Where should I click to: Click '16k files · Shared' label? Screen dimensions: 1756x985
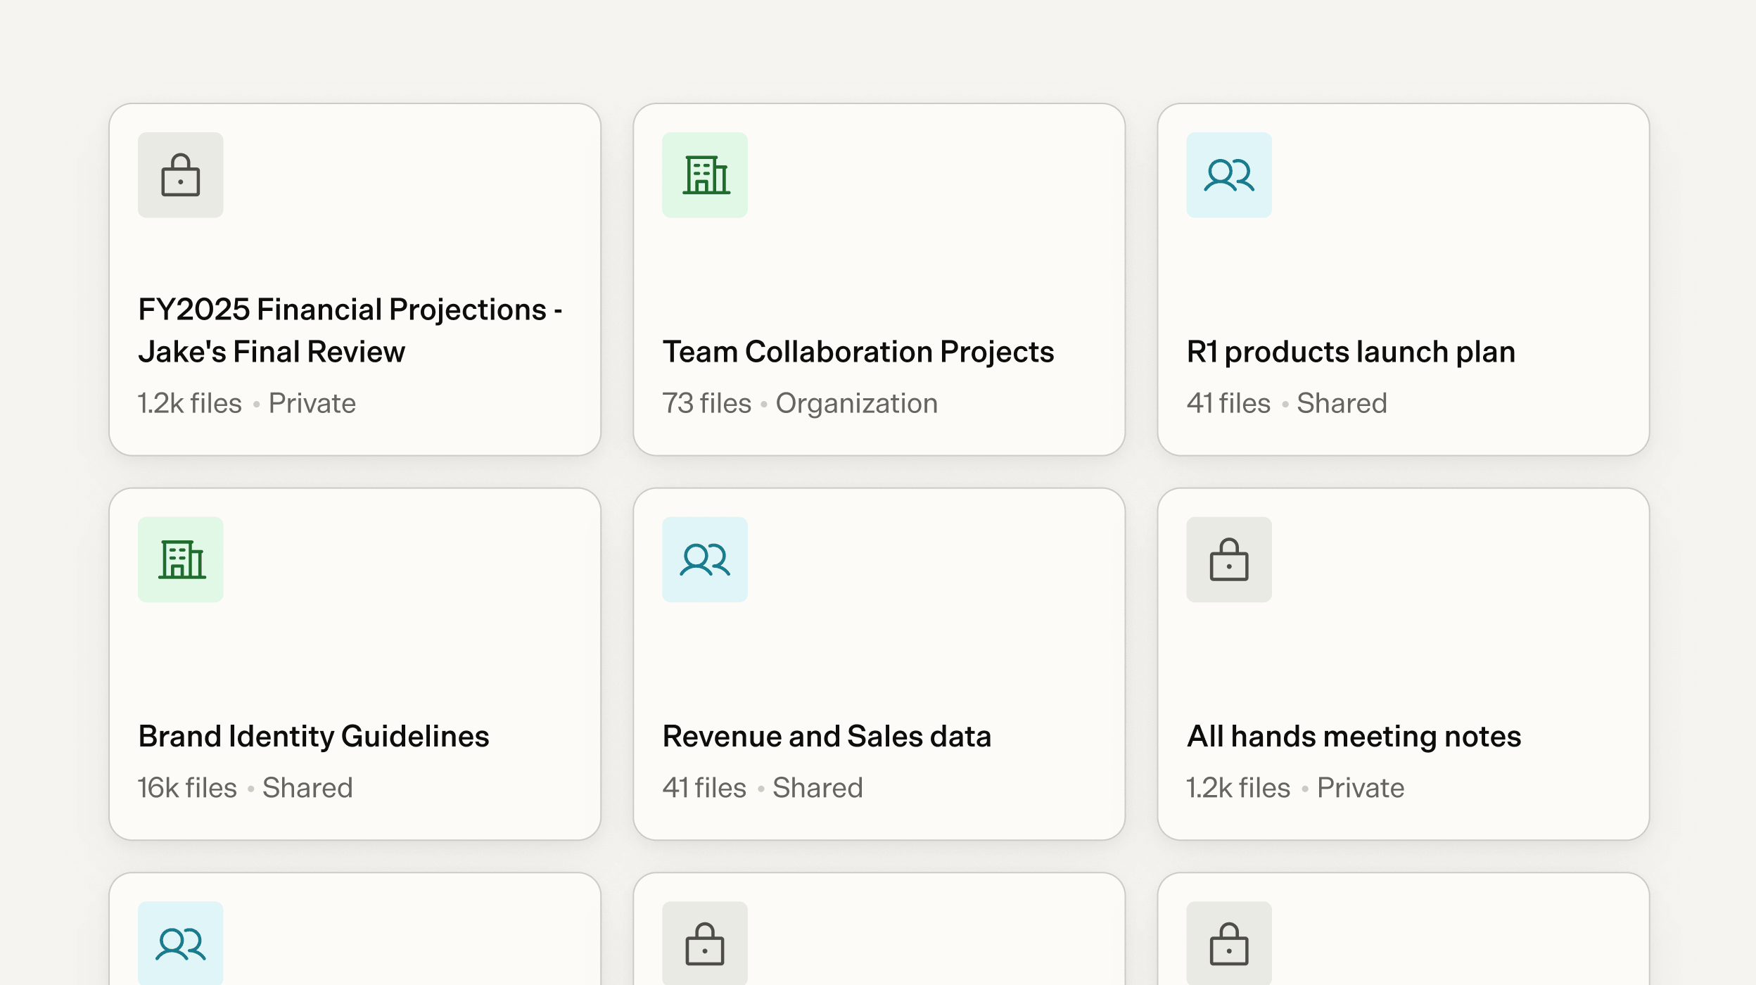point(246,787)
